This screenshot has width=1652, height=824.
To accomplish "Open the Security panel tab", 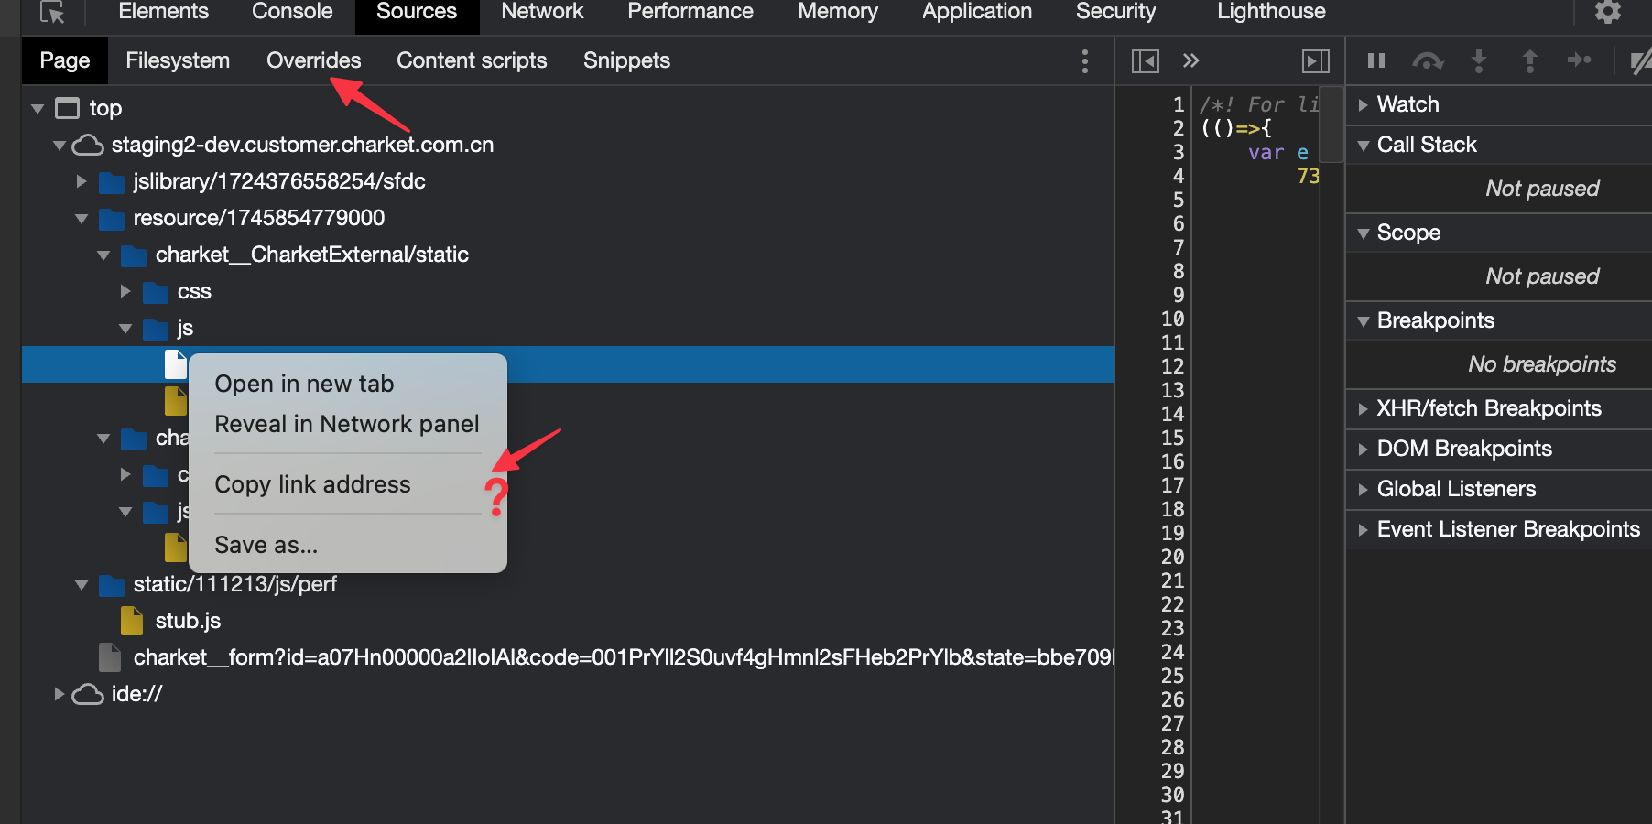I will 1115,12.
